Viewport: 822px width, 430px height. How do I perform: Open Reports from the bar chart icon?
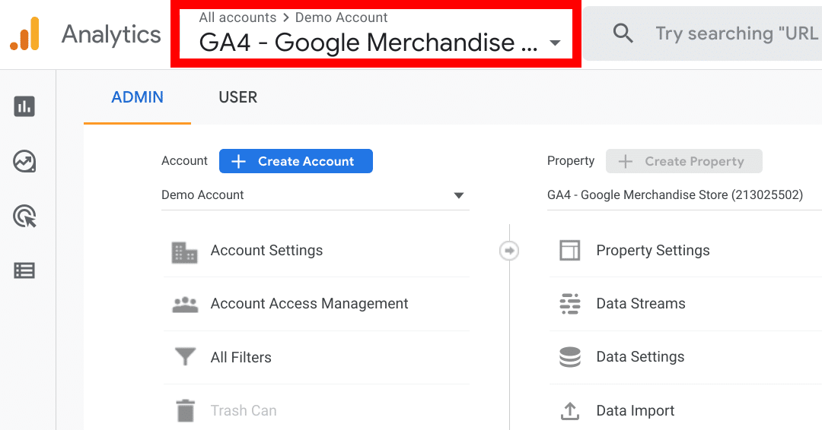24,106
